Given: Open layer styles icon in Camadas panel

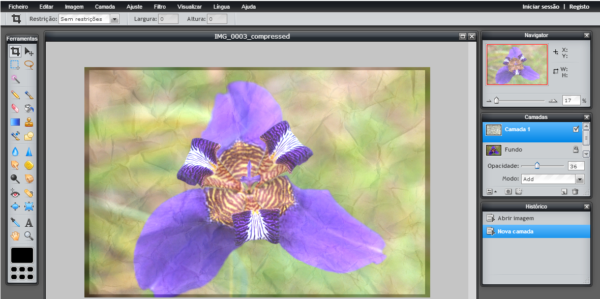Looking at the screenshot, I should coord(519,191).
